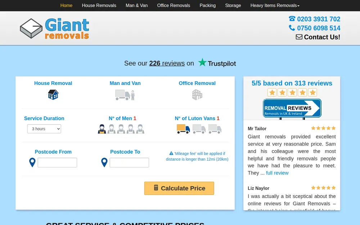Open the 226 reviews link
The width and height of the screenshot is (360, 225).
[x=167, y=63]
